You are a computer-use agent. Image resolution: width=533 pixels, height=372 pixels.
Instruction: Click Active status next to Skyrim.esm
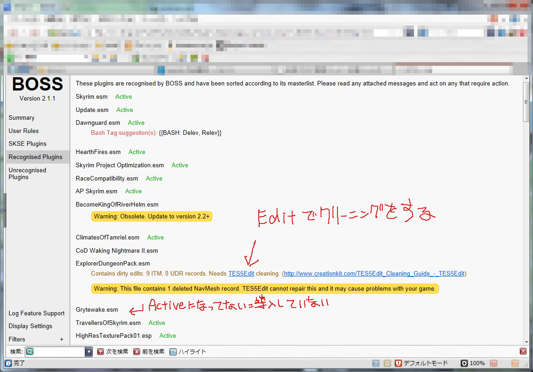[x=123, y=96]
